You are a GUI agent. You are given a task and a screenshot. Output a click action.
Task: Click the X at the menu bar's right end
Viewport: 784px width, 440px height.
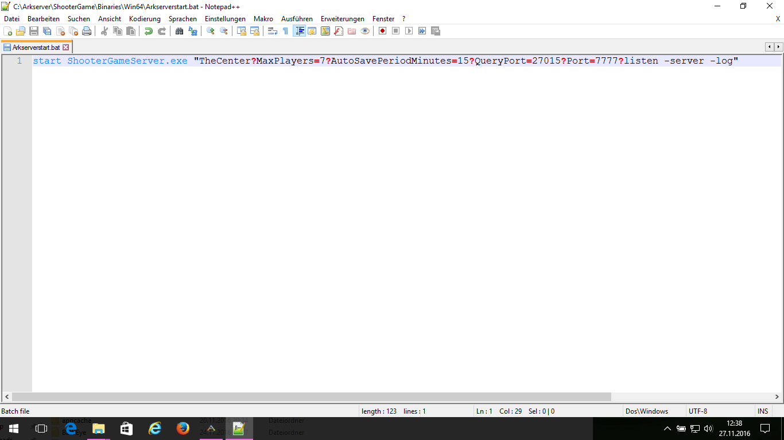click(778, 19)
